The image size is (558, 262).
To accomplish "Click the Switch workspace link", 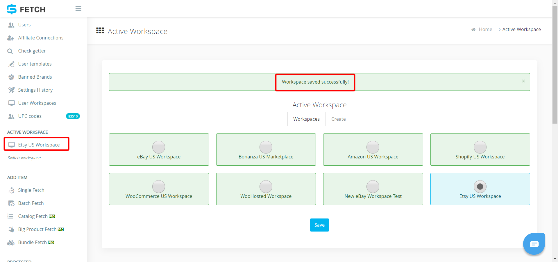I will tap(24, 158).
